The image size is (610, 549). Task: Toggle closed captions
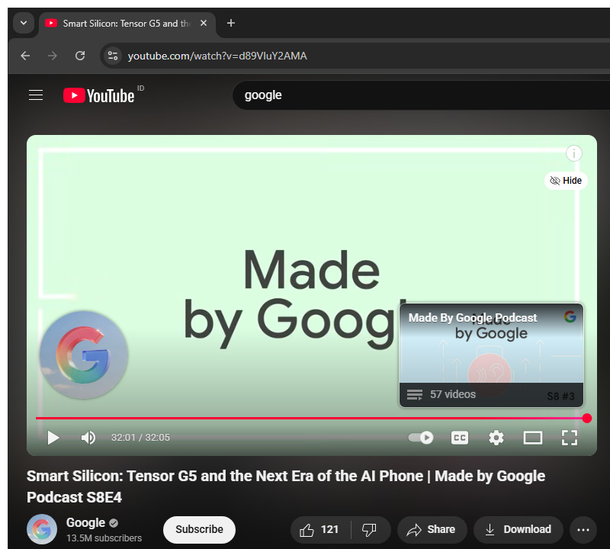point(460,438)
